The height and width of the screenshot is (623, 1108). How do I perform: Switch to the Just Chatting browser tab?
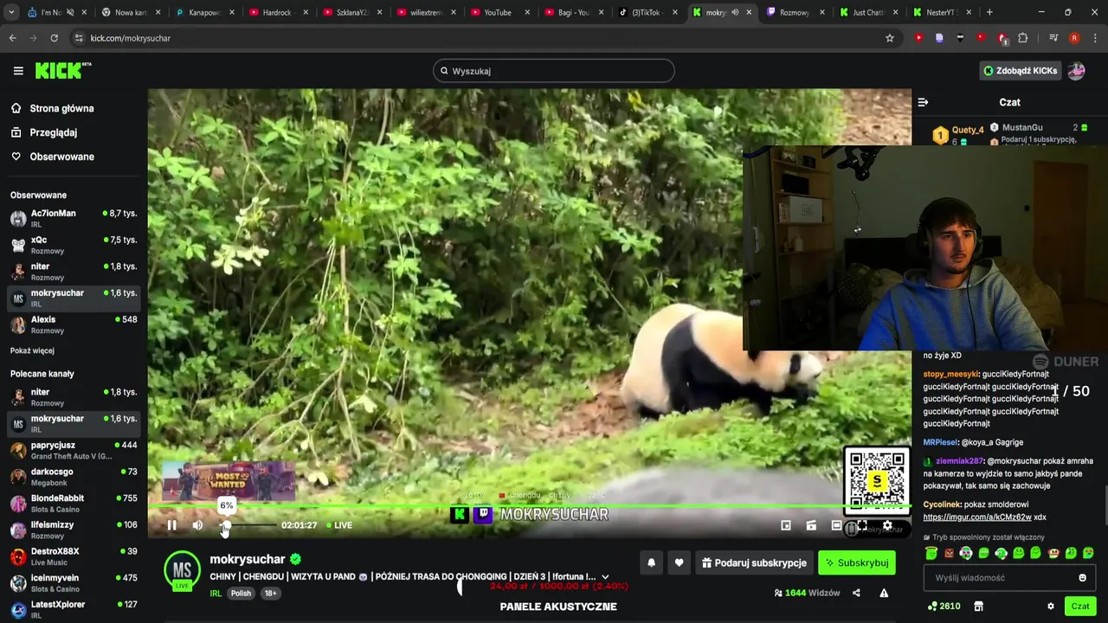[867, 12]
